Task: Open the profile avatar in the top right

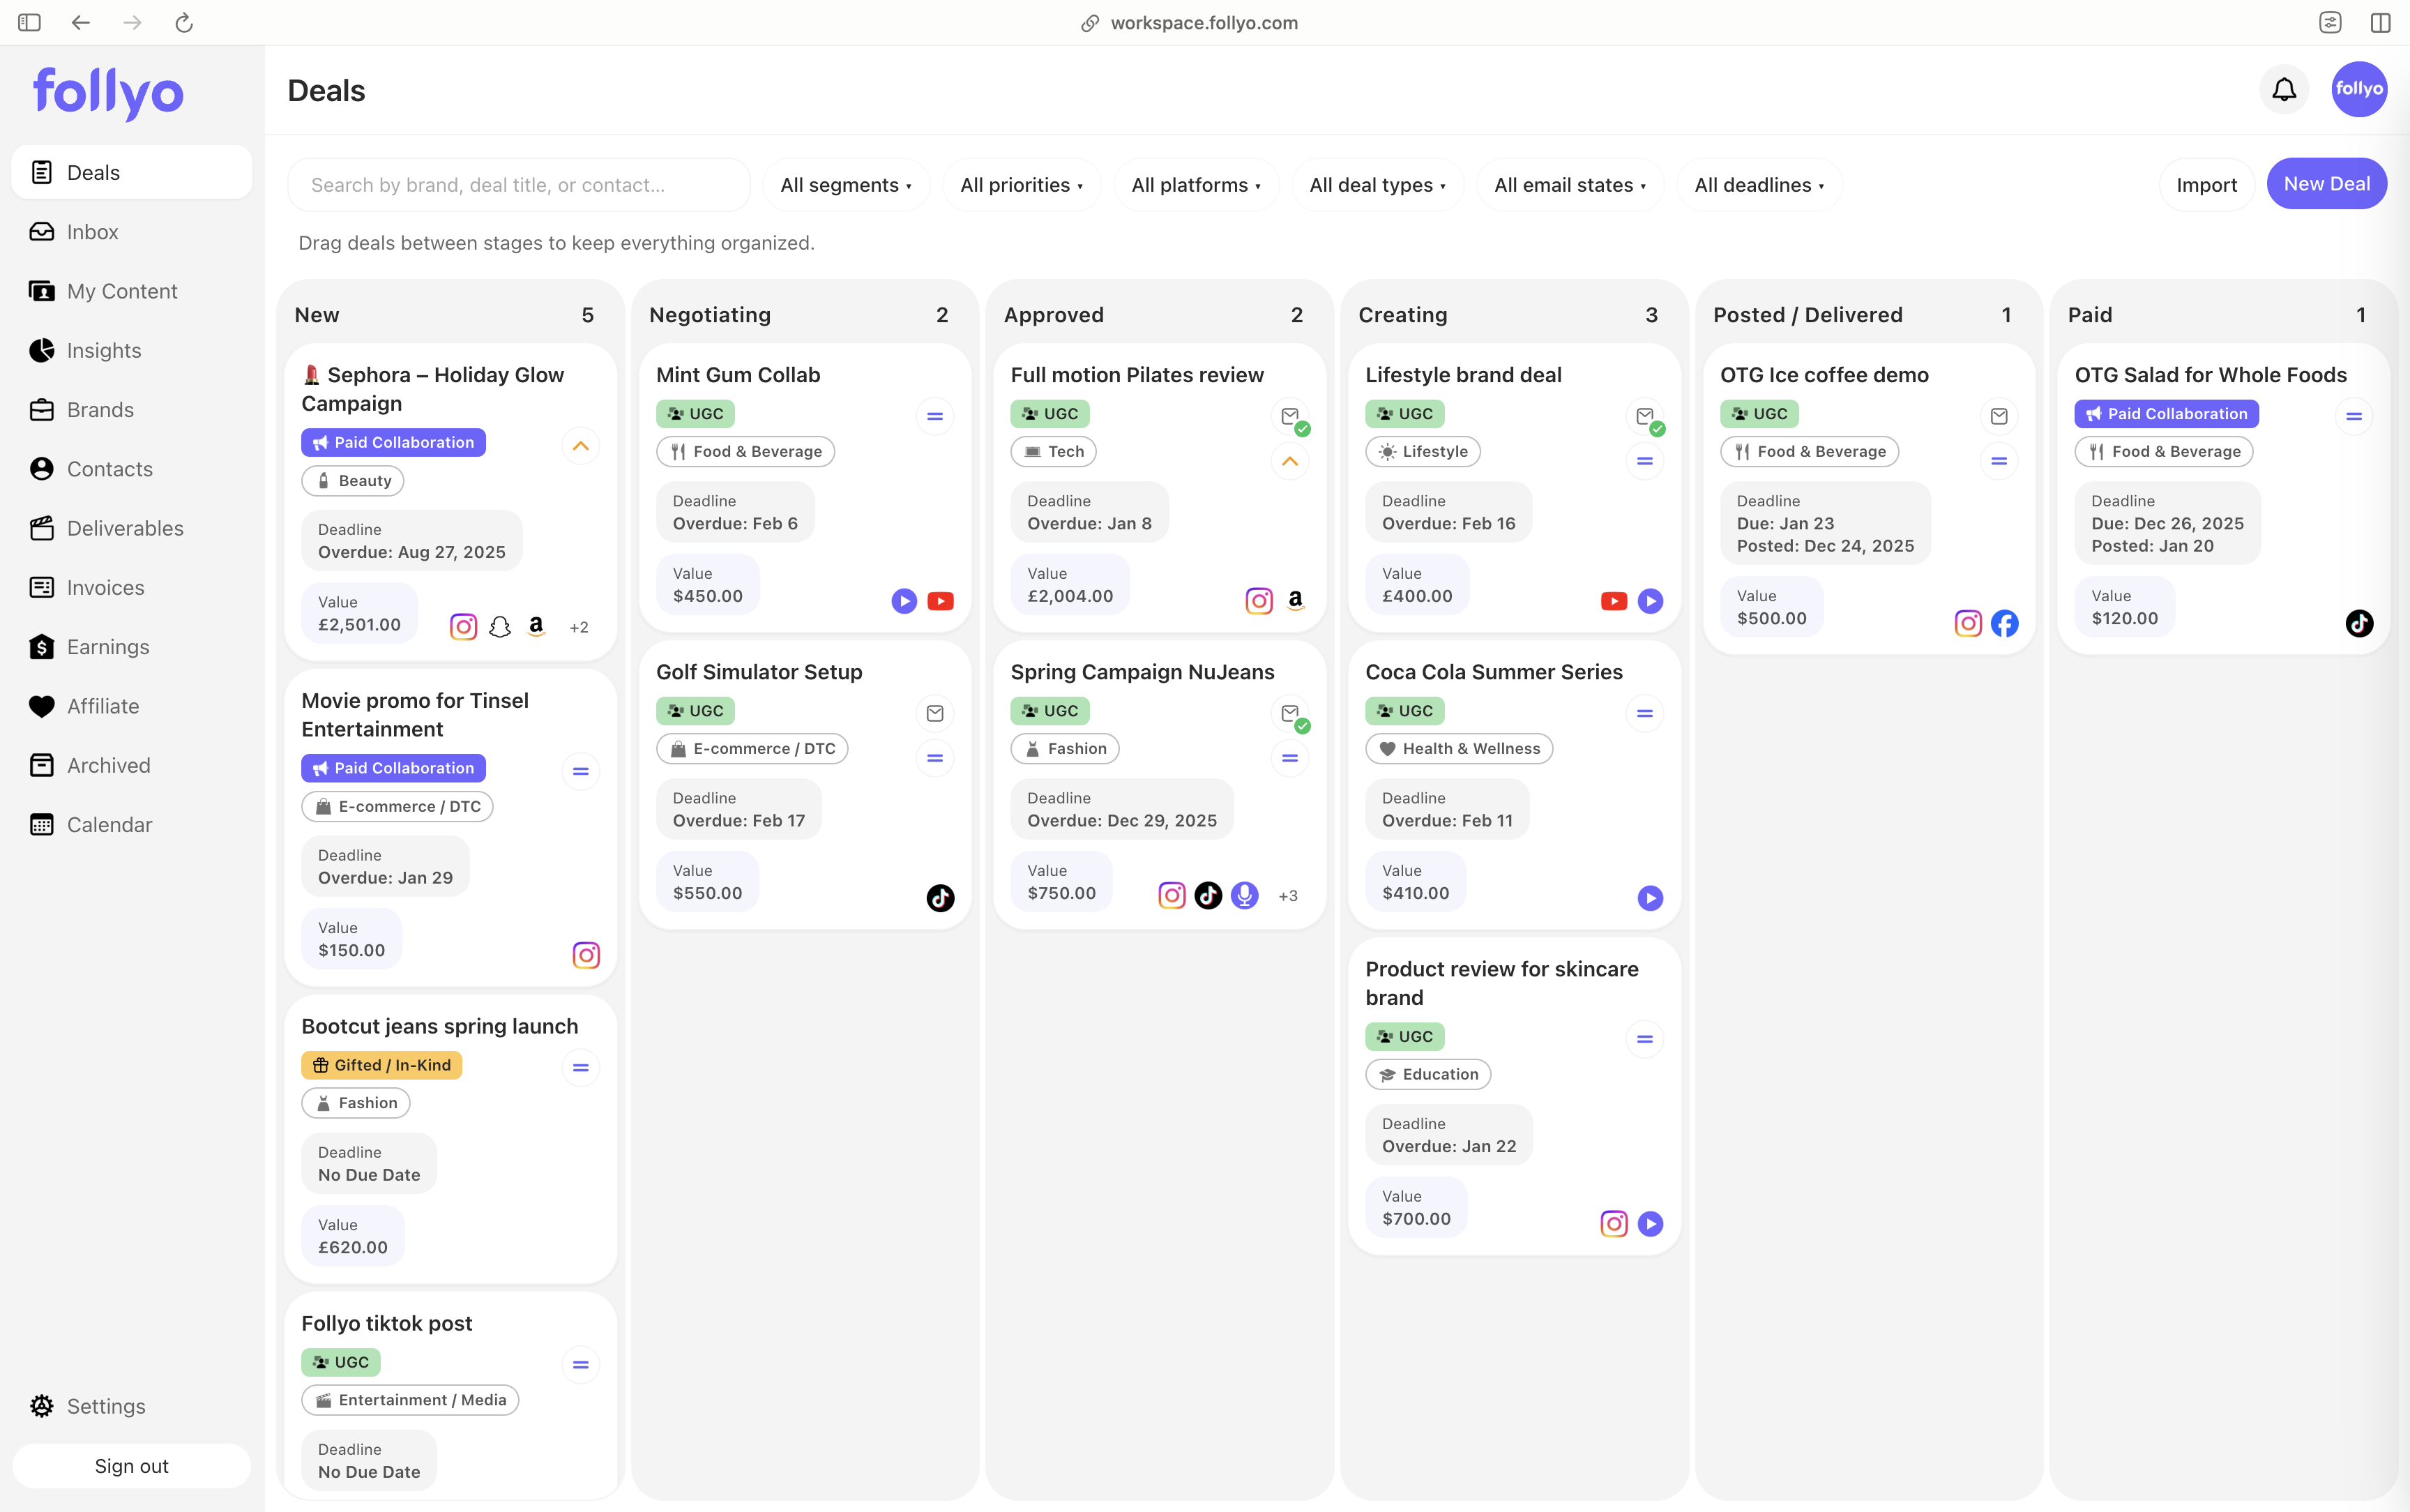Action: pos(2357,89)
